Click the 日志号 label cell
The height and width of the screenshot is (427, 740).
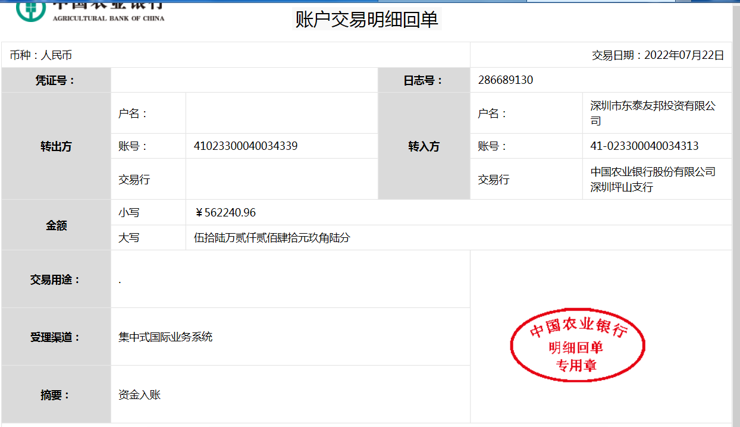click(x=424, y=80)
